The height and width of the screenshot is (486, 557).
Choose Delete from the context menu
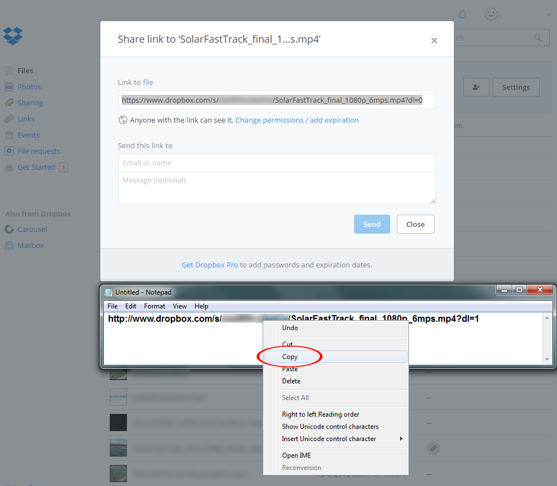[336, 381]
